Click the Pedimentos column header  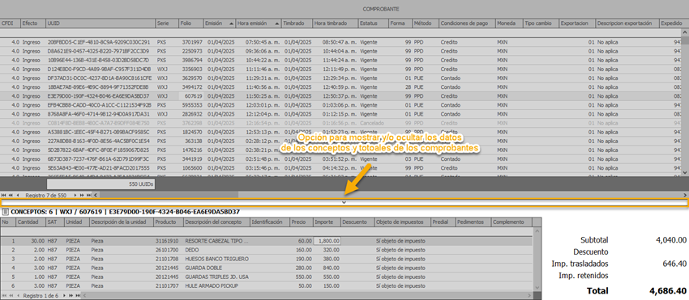(473, 222)
